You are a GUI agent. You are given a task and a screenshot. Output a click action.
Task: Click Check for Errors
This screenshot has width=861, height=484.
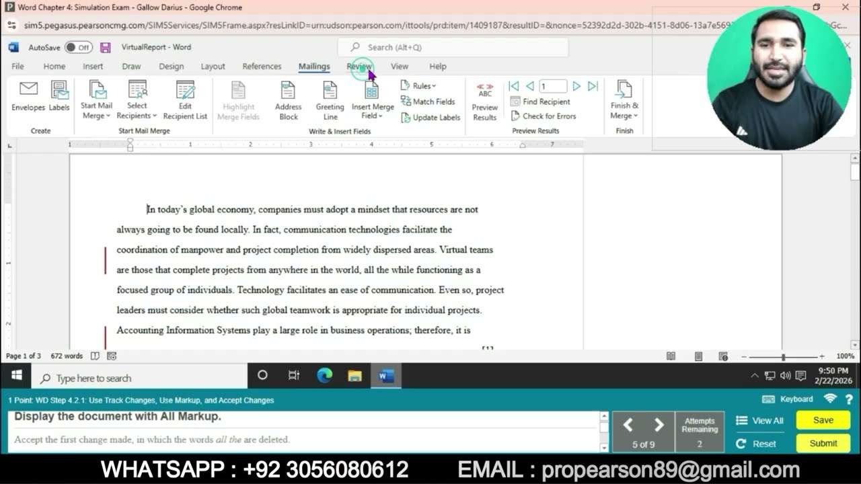[543, 116]
